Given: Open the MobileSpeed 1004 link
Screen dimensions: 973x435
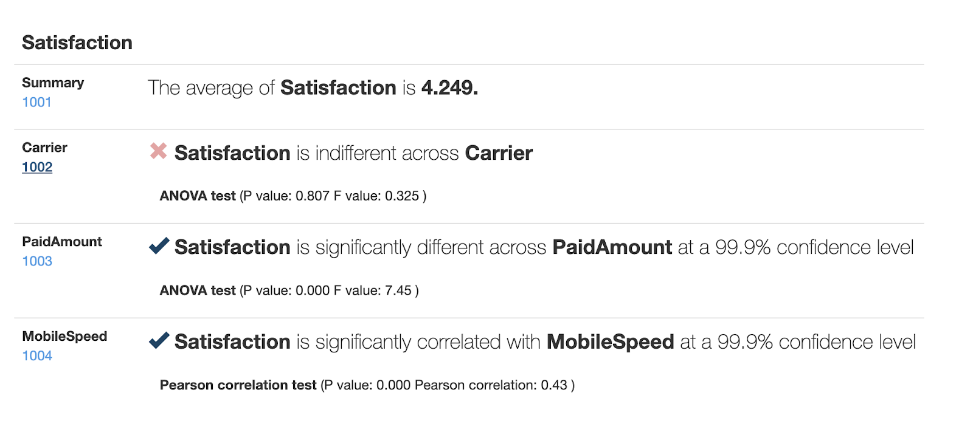Looking at the screenshot, I should (37, 356).
